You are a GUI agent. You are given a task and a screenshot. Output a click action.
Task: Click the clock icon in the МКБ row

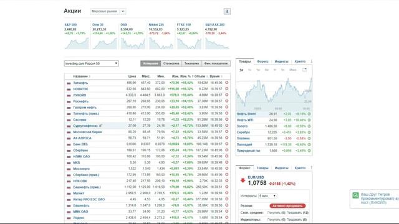[227, 162]
